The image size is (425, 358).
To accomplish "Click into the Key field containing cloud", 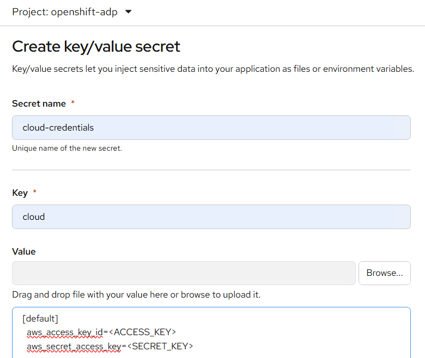I will 211,217.
